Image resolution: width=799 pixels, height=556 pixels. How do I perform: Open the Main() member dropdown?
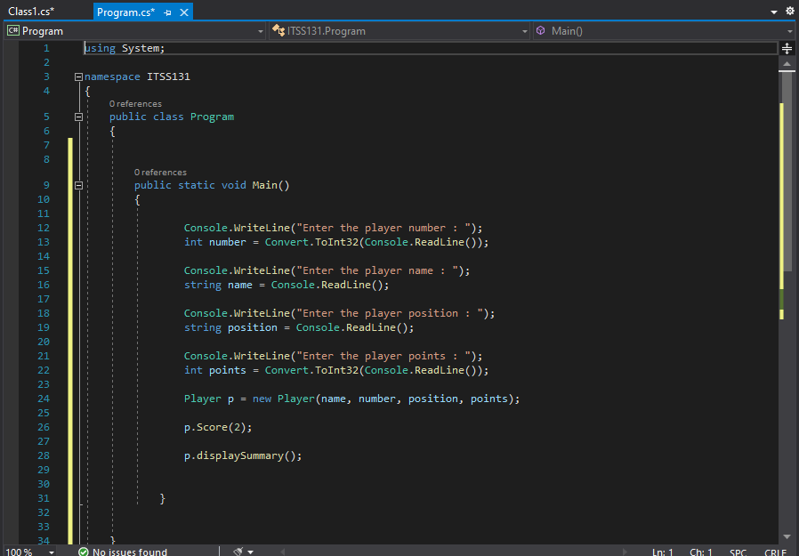tap(790, 29)
